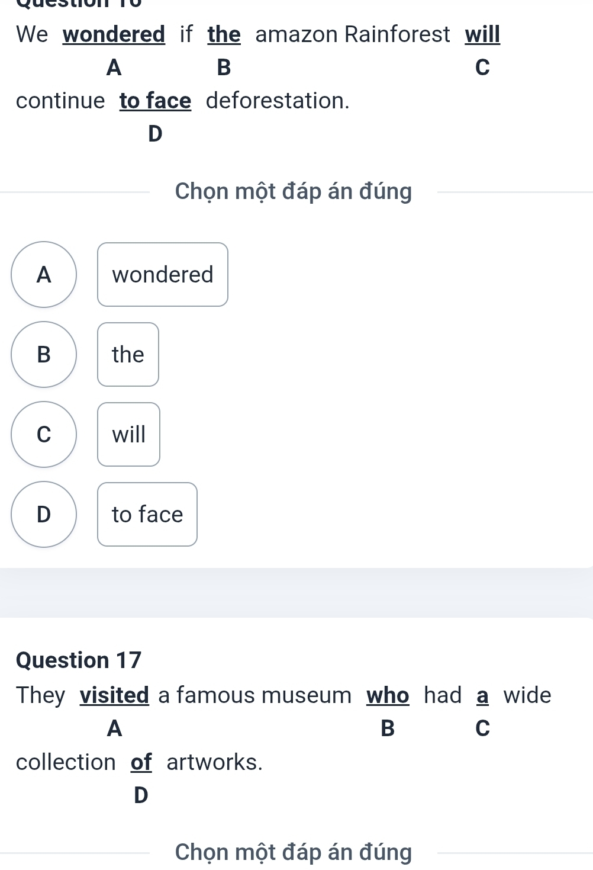Click the "Question 17" heading
This screenshot has width=593, height=870.
[x=79, y=660]
